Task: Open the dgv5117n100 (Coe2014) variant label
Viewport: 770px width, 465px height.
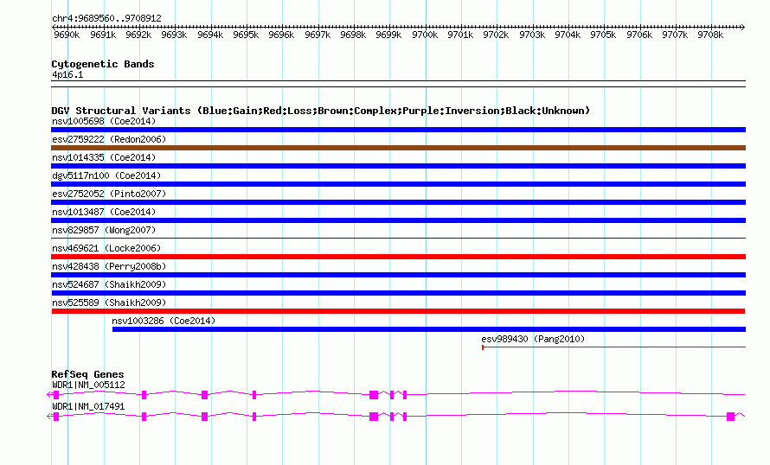Action: coord(106,175)
